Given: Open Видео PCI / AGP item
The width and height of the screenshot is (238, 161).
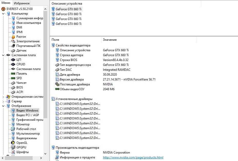Looking at the screenshot, I should [x=28, y=115].
